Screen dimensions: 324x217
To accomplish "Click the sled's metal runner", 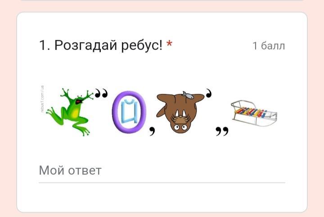I will [x=254, y=122].
